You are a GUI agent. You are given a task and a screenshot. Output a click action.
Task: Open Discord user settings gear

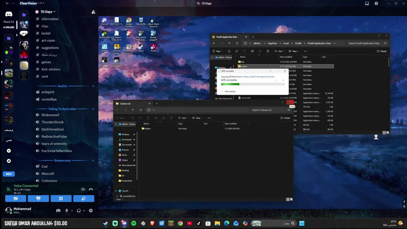coord(91,211)
